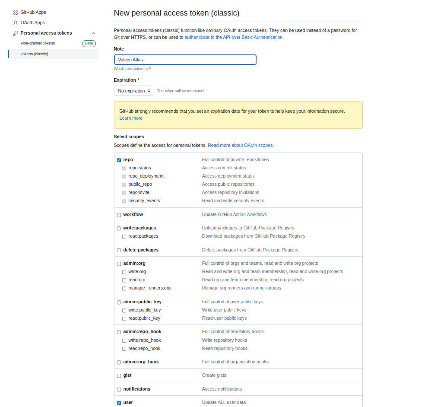Click the Beta badge beside Fine-grained tokens
Screen dimensions: 428x407
click(x=89, y=43)
